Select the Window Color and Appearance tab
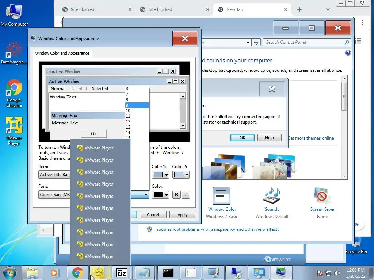374x280 pixels. [x=62, y=53]
